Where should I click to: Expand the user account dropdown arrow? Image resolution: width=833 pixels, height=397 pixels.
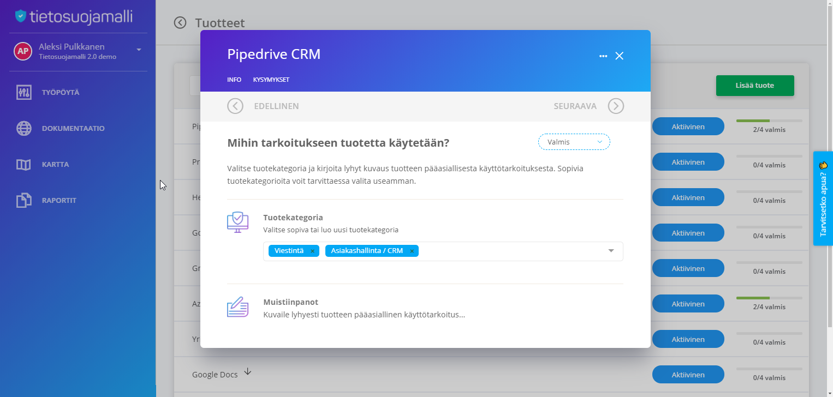139,50
